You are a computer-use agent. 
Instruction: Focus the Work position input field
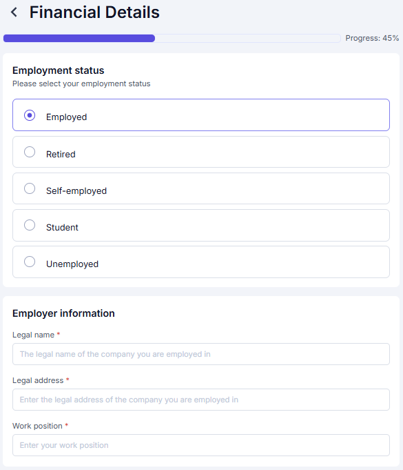pyautogui.click(x=201, y=445)
